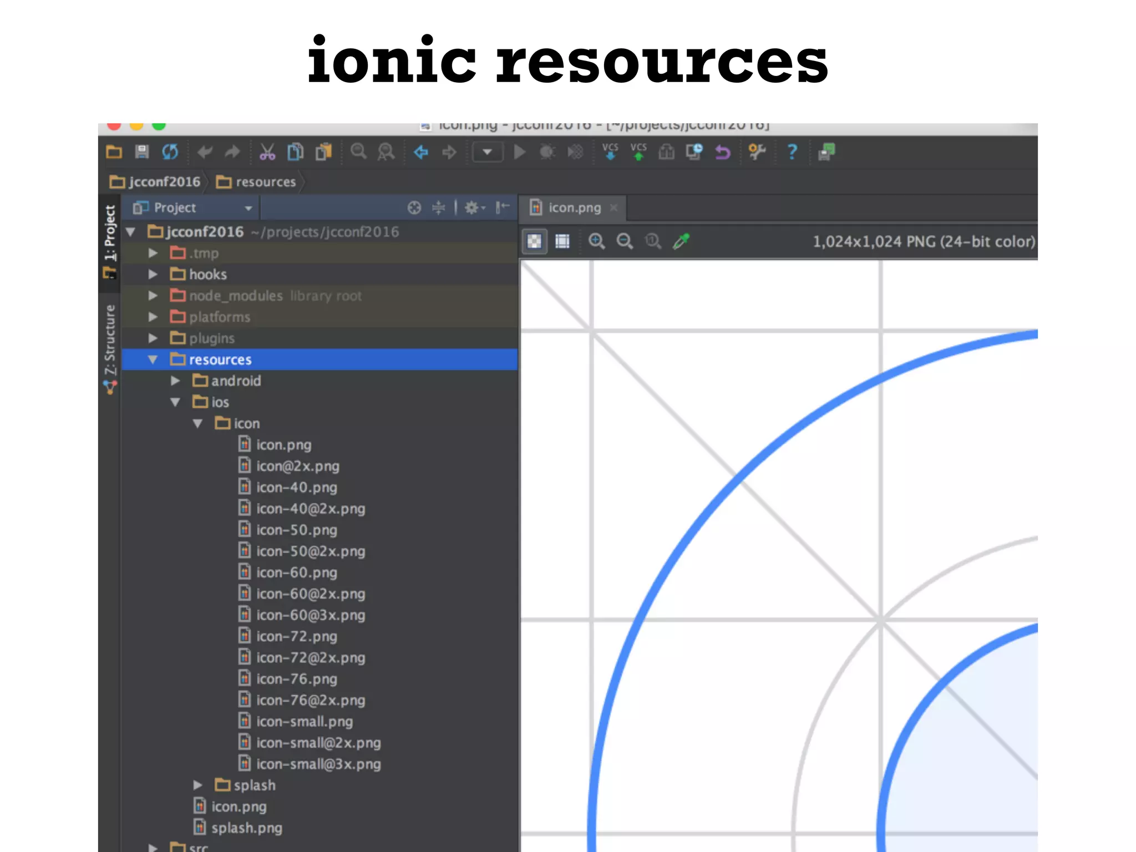This screenshot has width=1136, height=852.
Task: Click the Synchronize refresh icon
Action: 170,151
